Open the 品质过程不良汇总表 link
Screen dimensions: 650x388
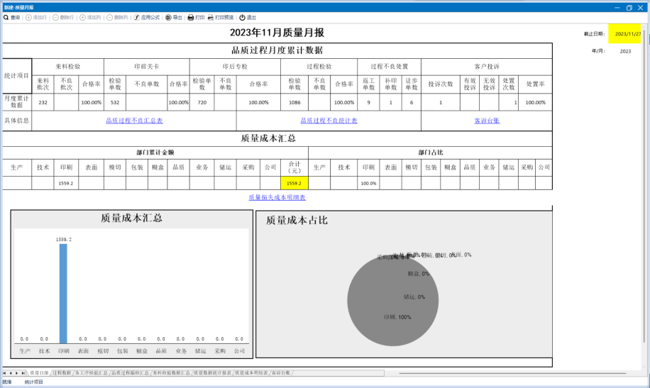point(134,121)
